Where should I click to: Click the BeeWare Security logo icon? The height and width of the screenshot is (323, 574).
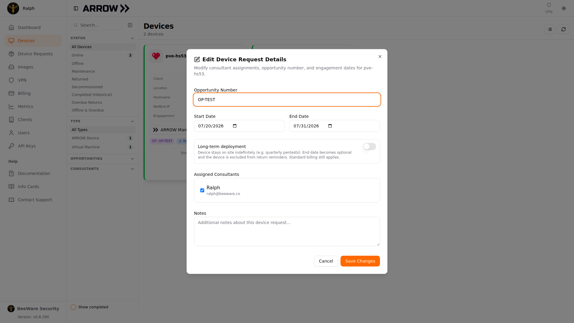[11, 309]
